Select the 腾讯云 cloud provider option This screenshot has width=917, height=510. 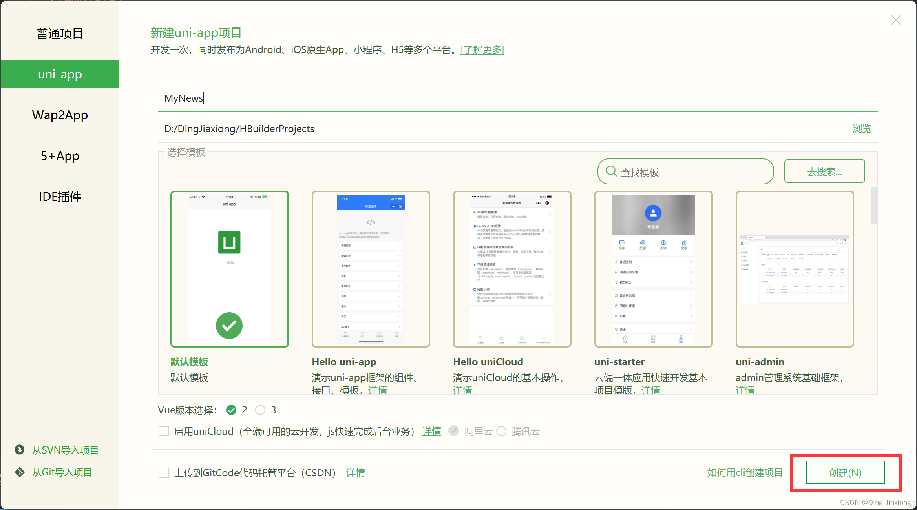[501, 431]
